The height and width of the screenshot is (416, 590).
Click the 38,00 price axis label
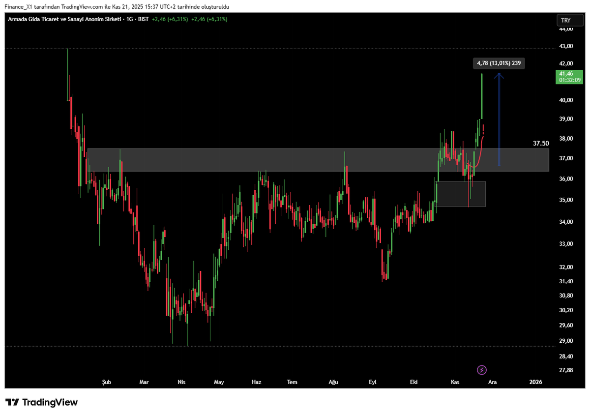(566, 139)
